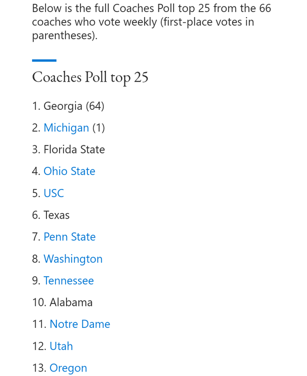
Task: Click the Georgia team name
Action: click(62, 106)
